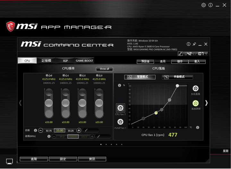
Task: Click 展開 expand link at right edge
Action: (x=226, y=151)
